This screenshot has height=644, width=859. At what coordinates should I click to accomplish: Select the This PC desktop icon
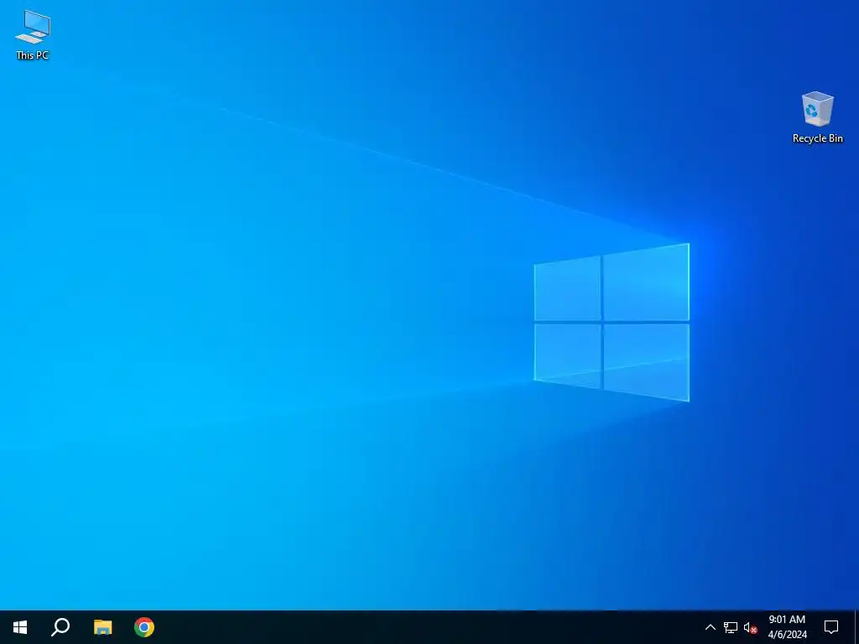33,34
